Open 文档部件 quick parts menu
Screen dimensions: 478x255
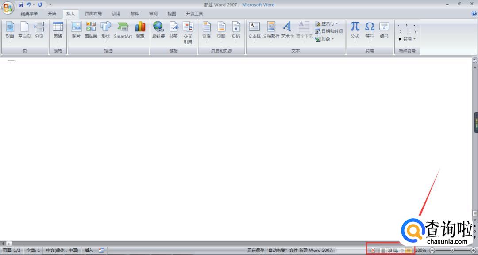(271, 32)
